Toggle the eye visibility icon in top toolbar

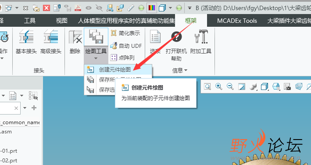(89, 8)
